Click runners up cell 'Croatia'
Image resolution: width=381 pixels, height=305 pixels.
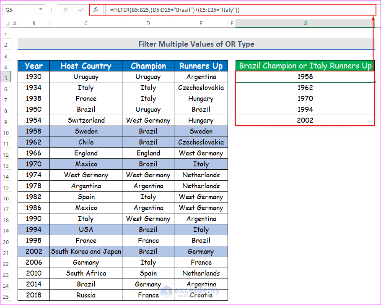click(x=201, y=295)
